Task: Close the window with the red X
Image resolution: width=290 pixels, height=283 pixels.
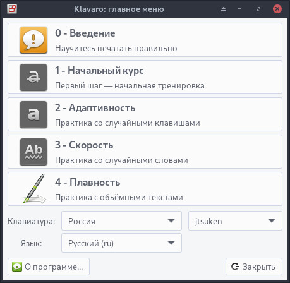Action: pyautogui.click(x=277, y=9)
